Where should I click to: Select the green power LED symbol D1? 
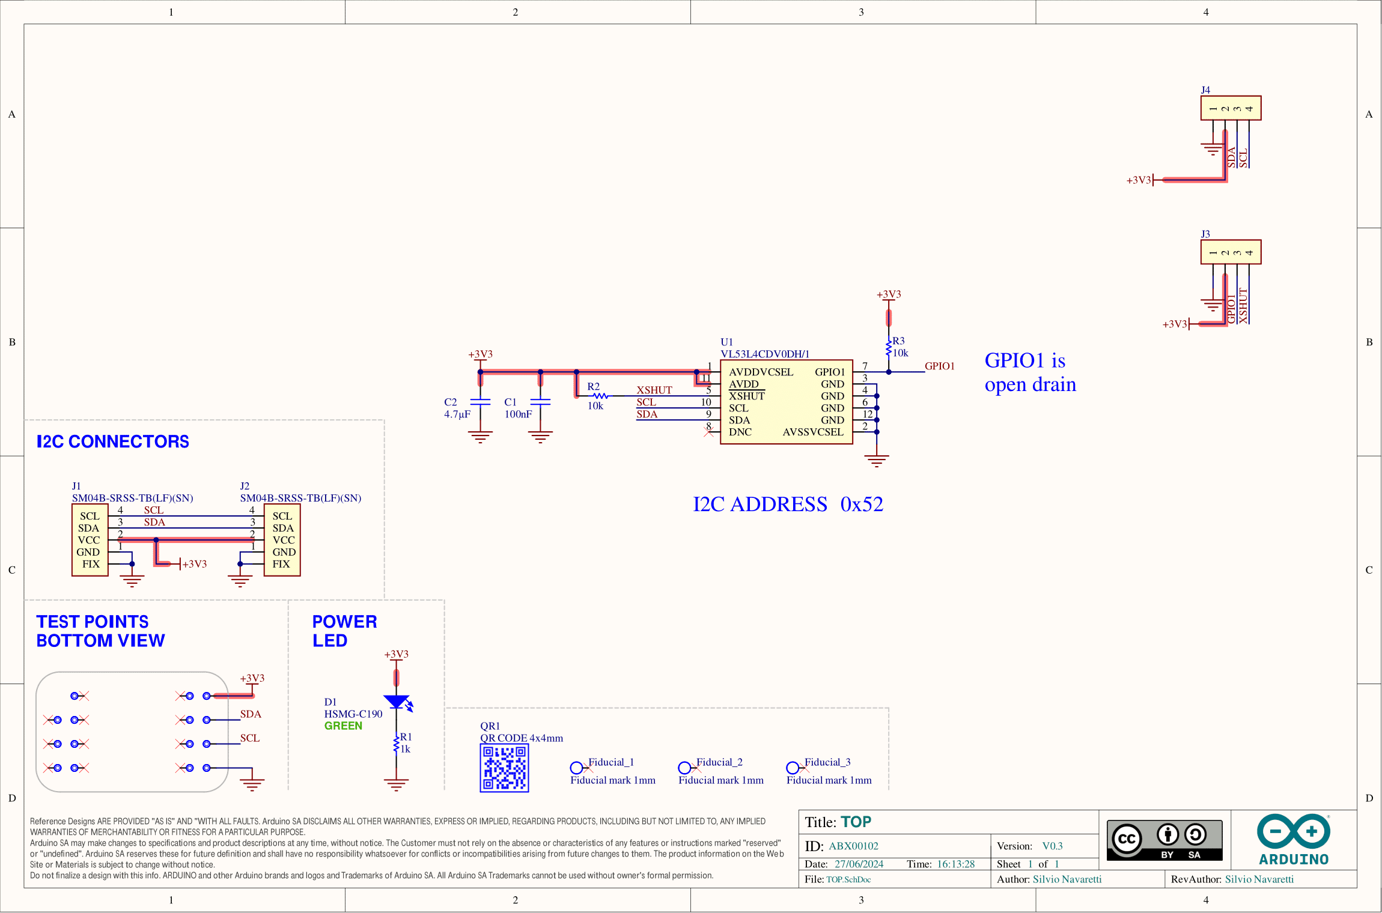click(x=396, y=703)
